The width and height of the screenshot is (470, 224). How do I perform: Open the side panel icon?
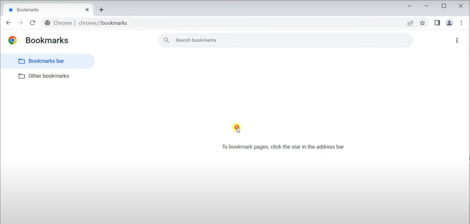tap(437, 23)
